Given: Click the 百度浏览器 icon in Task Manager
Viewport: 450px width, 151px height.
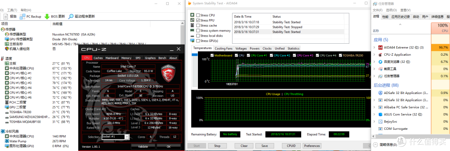Looking at the screenshot, I should (x=380, y=62).
